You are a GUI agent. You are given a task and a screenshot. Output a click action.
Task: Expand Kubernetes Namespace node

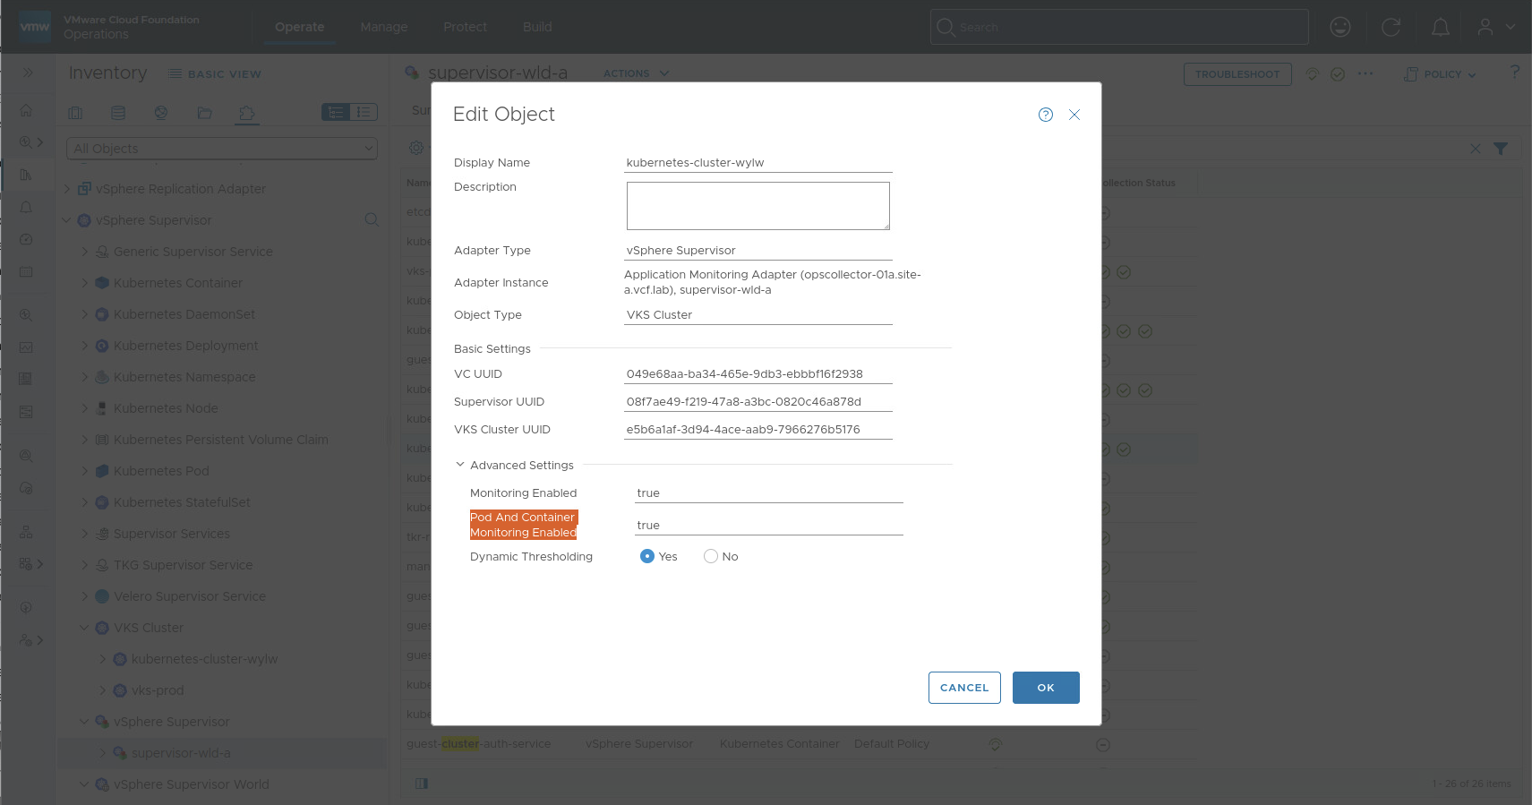(x=85, y=377)
